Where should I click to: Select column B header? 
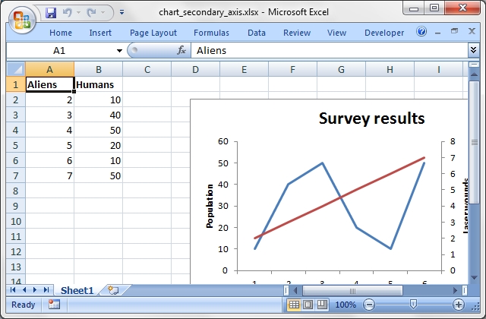[98, 69]
